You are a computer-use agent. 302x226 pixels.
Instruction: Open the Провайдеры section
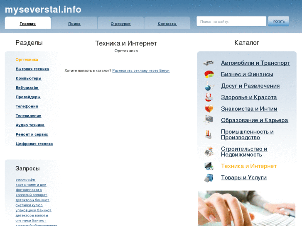28,97
